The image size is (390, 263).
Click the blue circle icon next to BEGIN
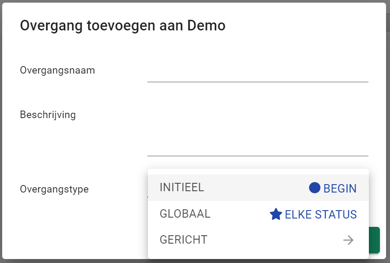click(x=314, y=188)
